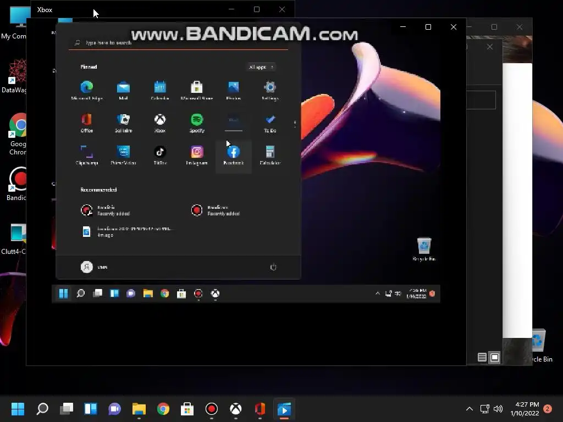Image resolution: width=563 pixels, height=422 pixels.
Task: Open network settings from the system tray
Action: pyautogui.click(x=485, y=409)
